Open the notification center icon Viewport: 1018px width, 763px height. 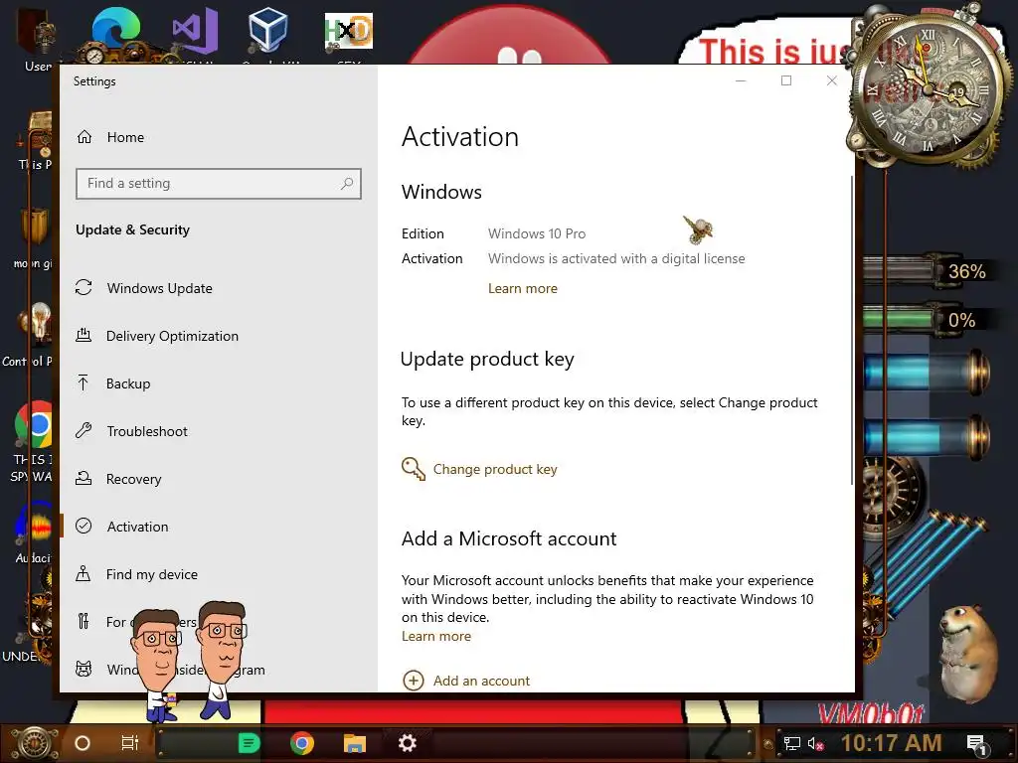(977, 745)
